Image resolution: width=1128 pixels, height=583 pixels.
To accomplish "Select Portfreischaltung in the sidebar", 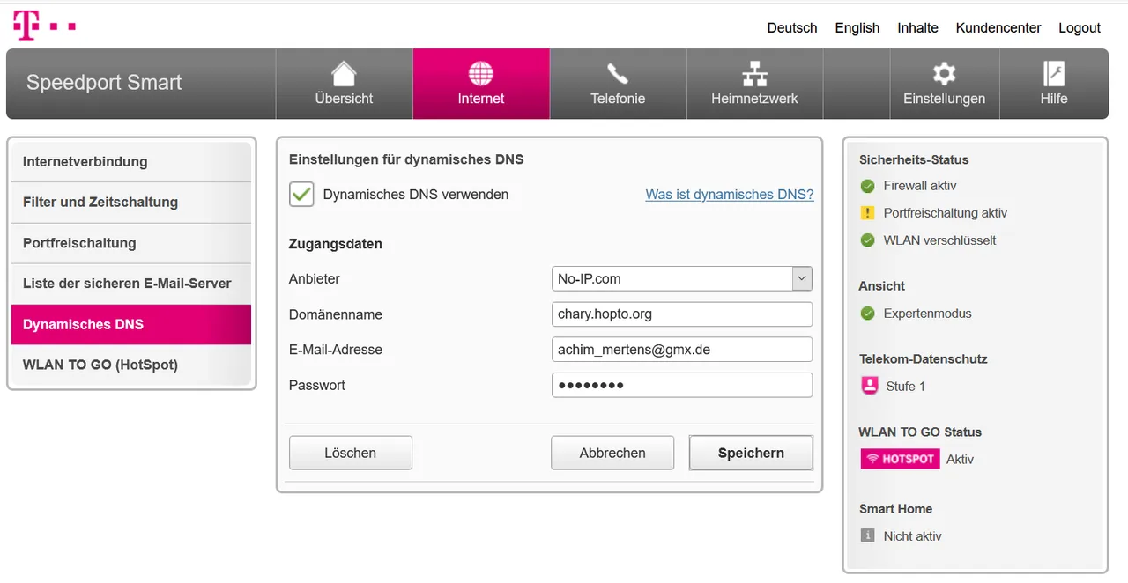I will tap(131, 243).
